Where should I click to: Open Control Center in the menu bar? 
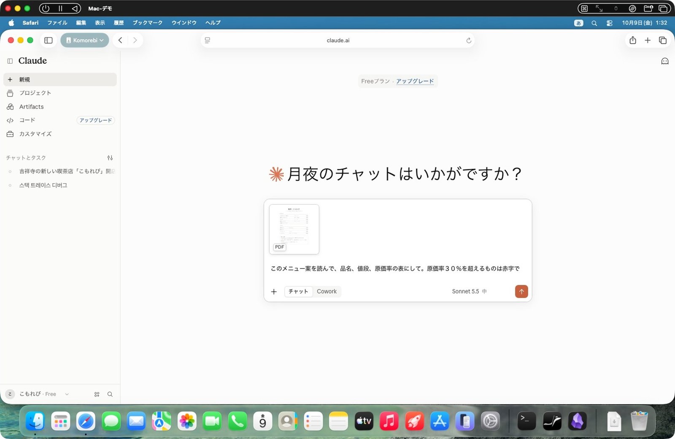610,23
